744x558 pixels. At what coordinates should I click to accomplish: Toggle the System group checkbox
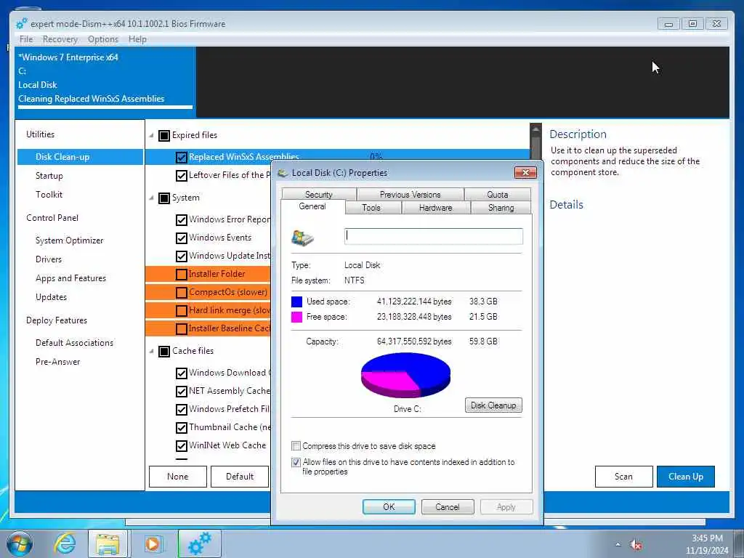click(164, 198)
